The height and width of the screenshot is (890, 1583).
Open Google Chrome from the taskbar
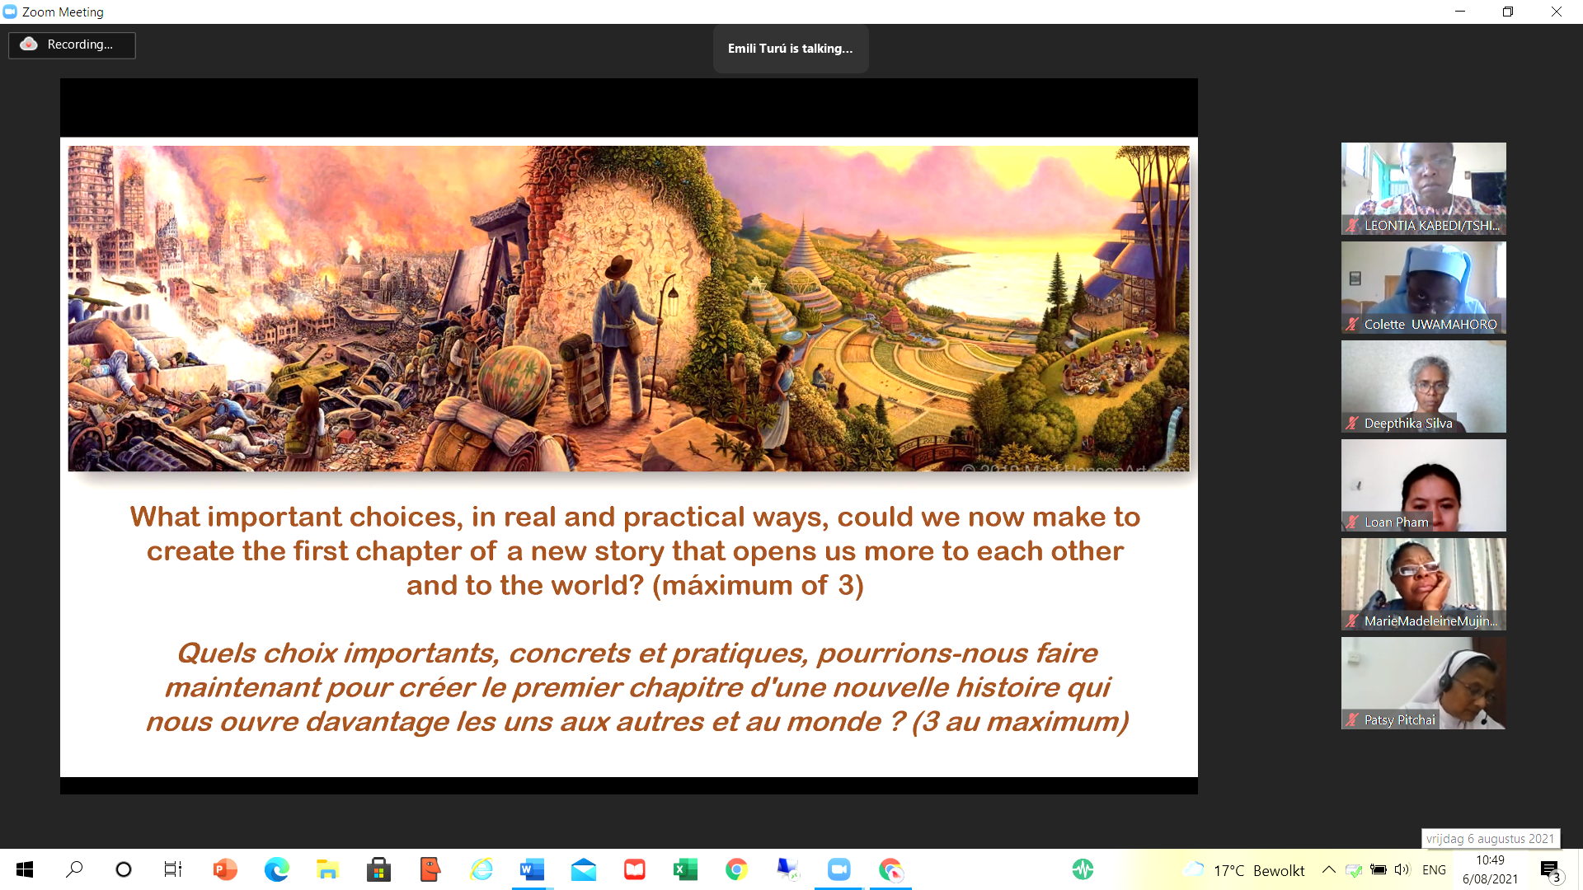(736, 869)
